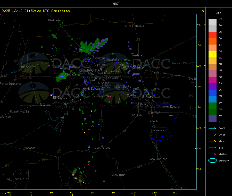Click the purple 5 dBZ legend swatch

pos(212,119)
